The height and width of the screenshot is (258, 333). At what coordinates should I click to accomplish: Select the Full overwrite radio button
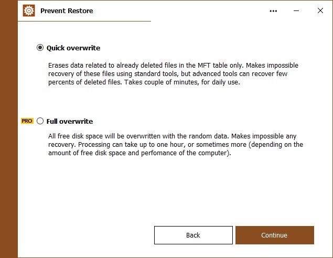pyautogui.click(x=40, y=121)
